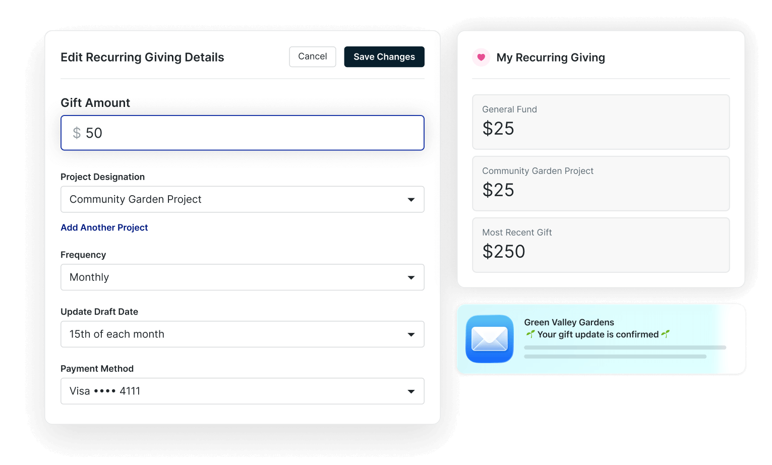
Task: Click the Visa 4111 payment selection
Action: [x=105, y=391]
